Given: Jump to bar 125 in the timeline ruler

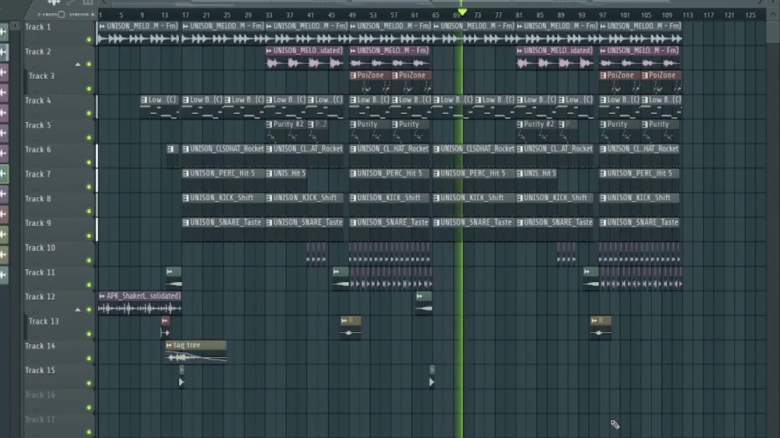Looking at the screenshot, I should [x=750, y=15].
